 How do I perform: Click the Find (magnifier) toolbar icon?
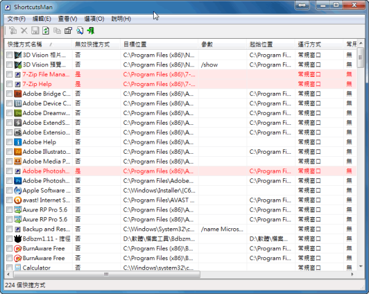click(80, 31)
